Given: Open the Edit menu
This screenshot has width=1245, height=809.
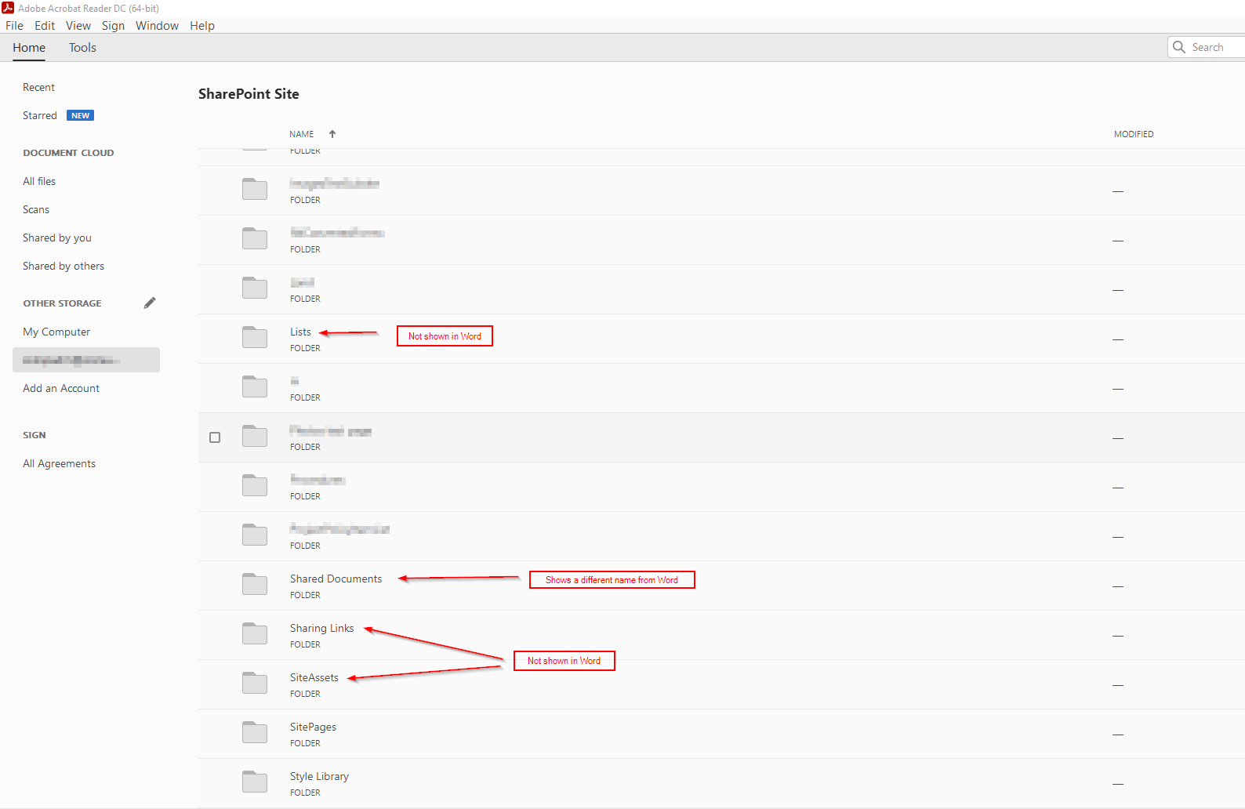Looking at the screenshot, I should (45, 25).
